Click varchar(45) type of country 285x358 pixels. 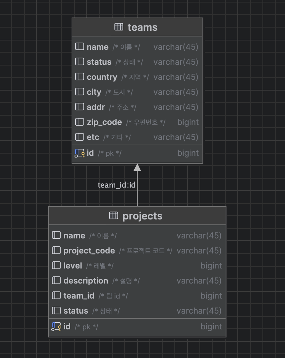176,77
